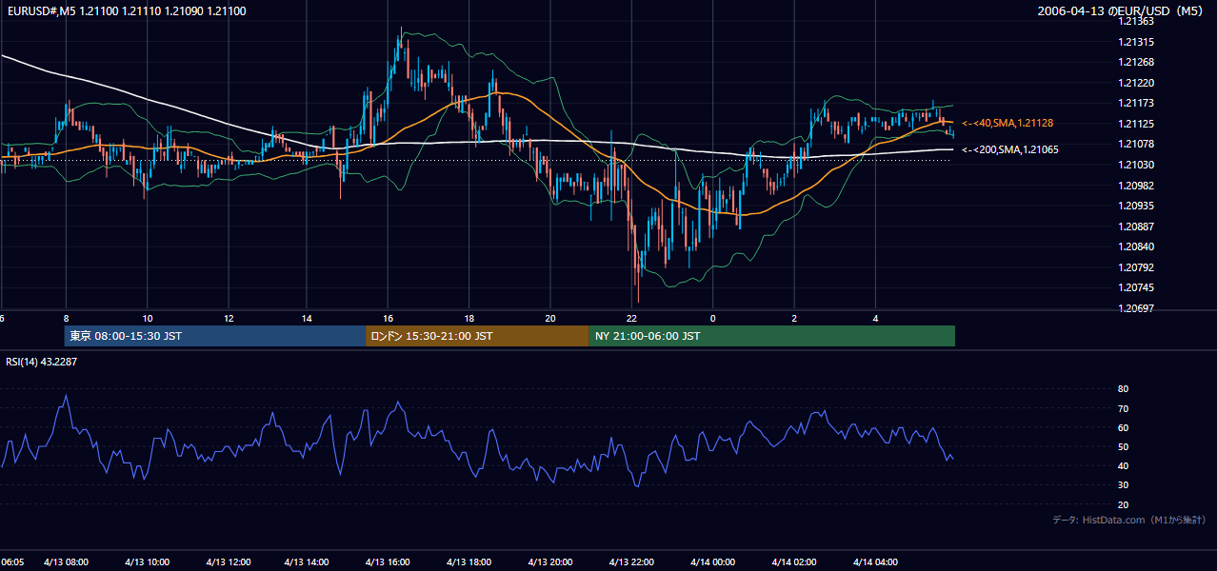Click hour label 8 under price chart
Viewport: 1217px width, 571px height.
tap(66, 318)
